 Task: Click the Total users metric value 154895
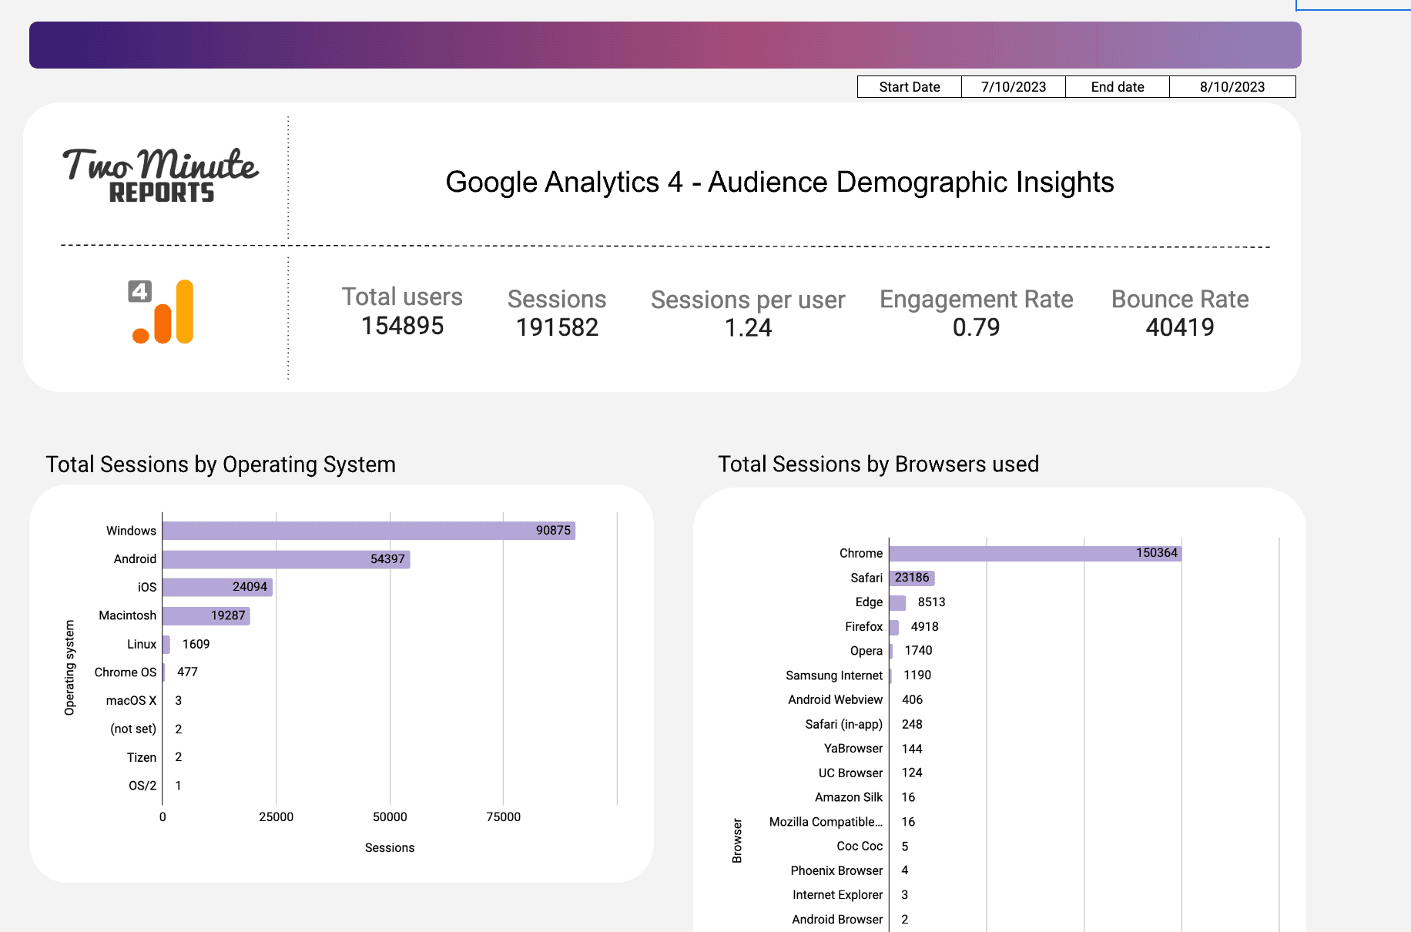(x=401, y=326)
